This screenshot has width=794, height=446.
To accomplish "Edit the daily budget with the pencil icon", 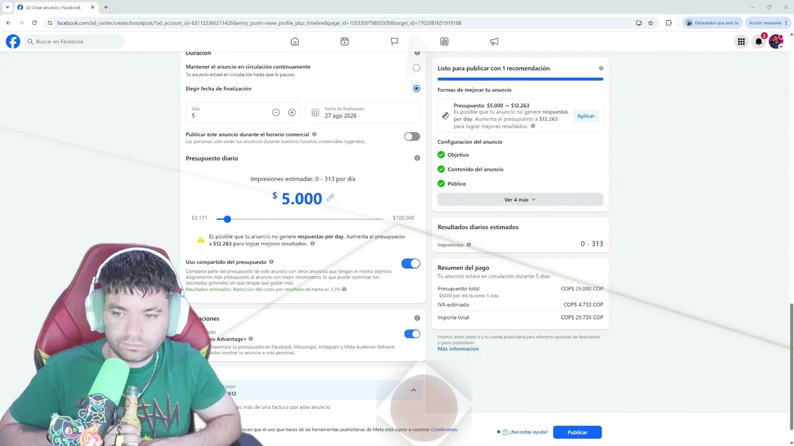I will click(330, 198).
